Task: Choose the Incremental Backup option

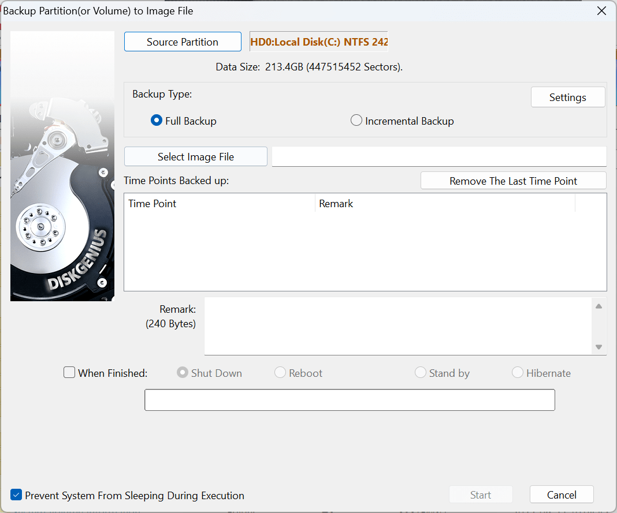Action: coord(356,121)
